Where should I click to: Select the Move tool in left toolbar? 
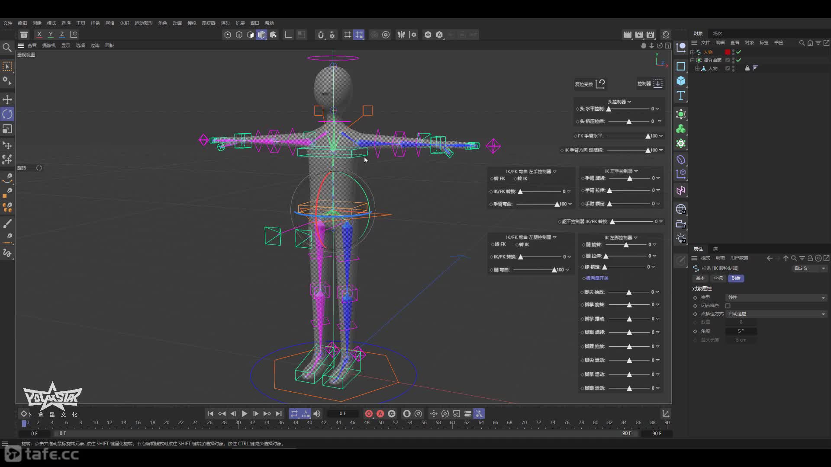[7, 99]
